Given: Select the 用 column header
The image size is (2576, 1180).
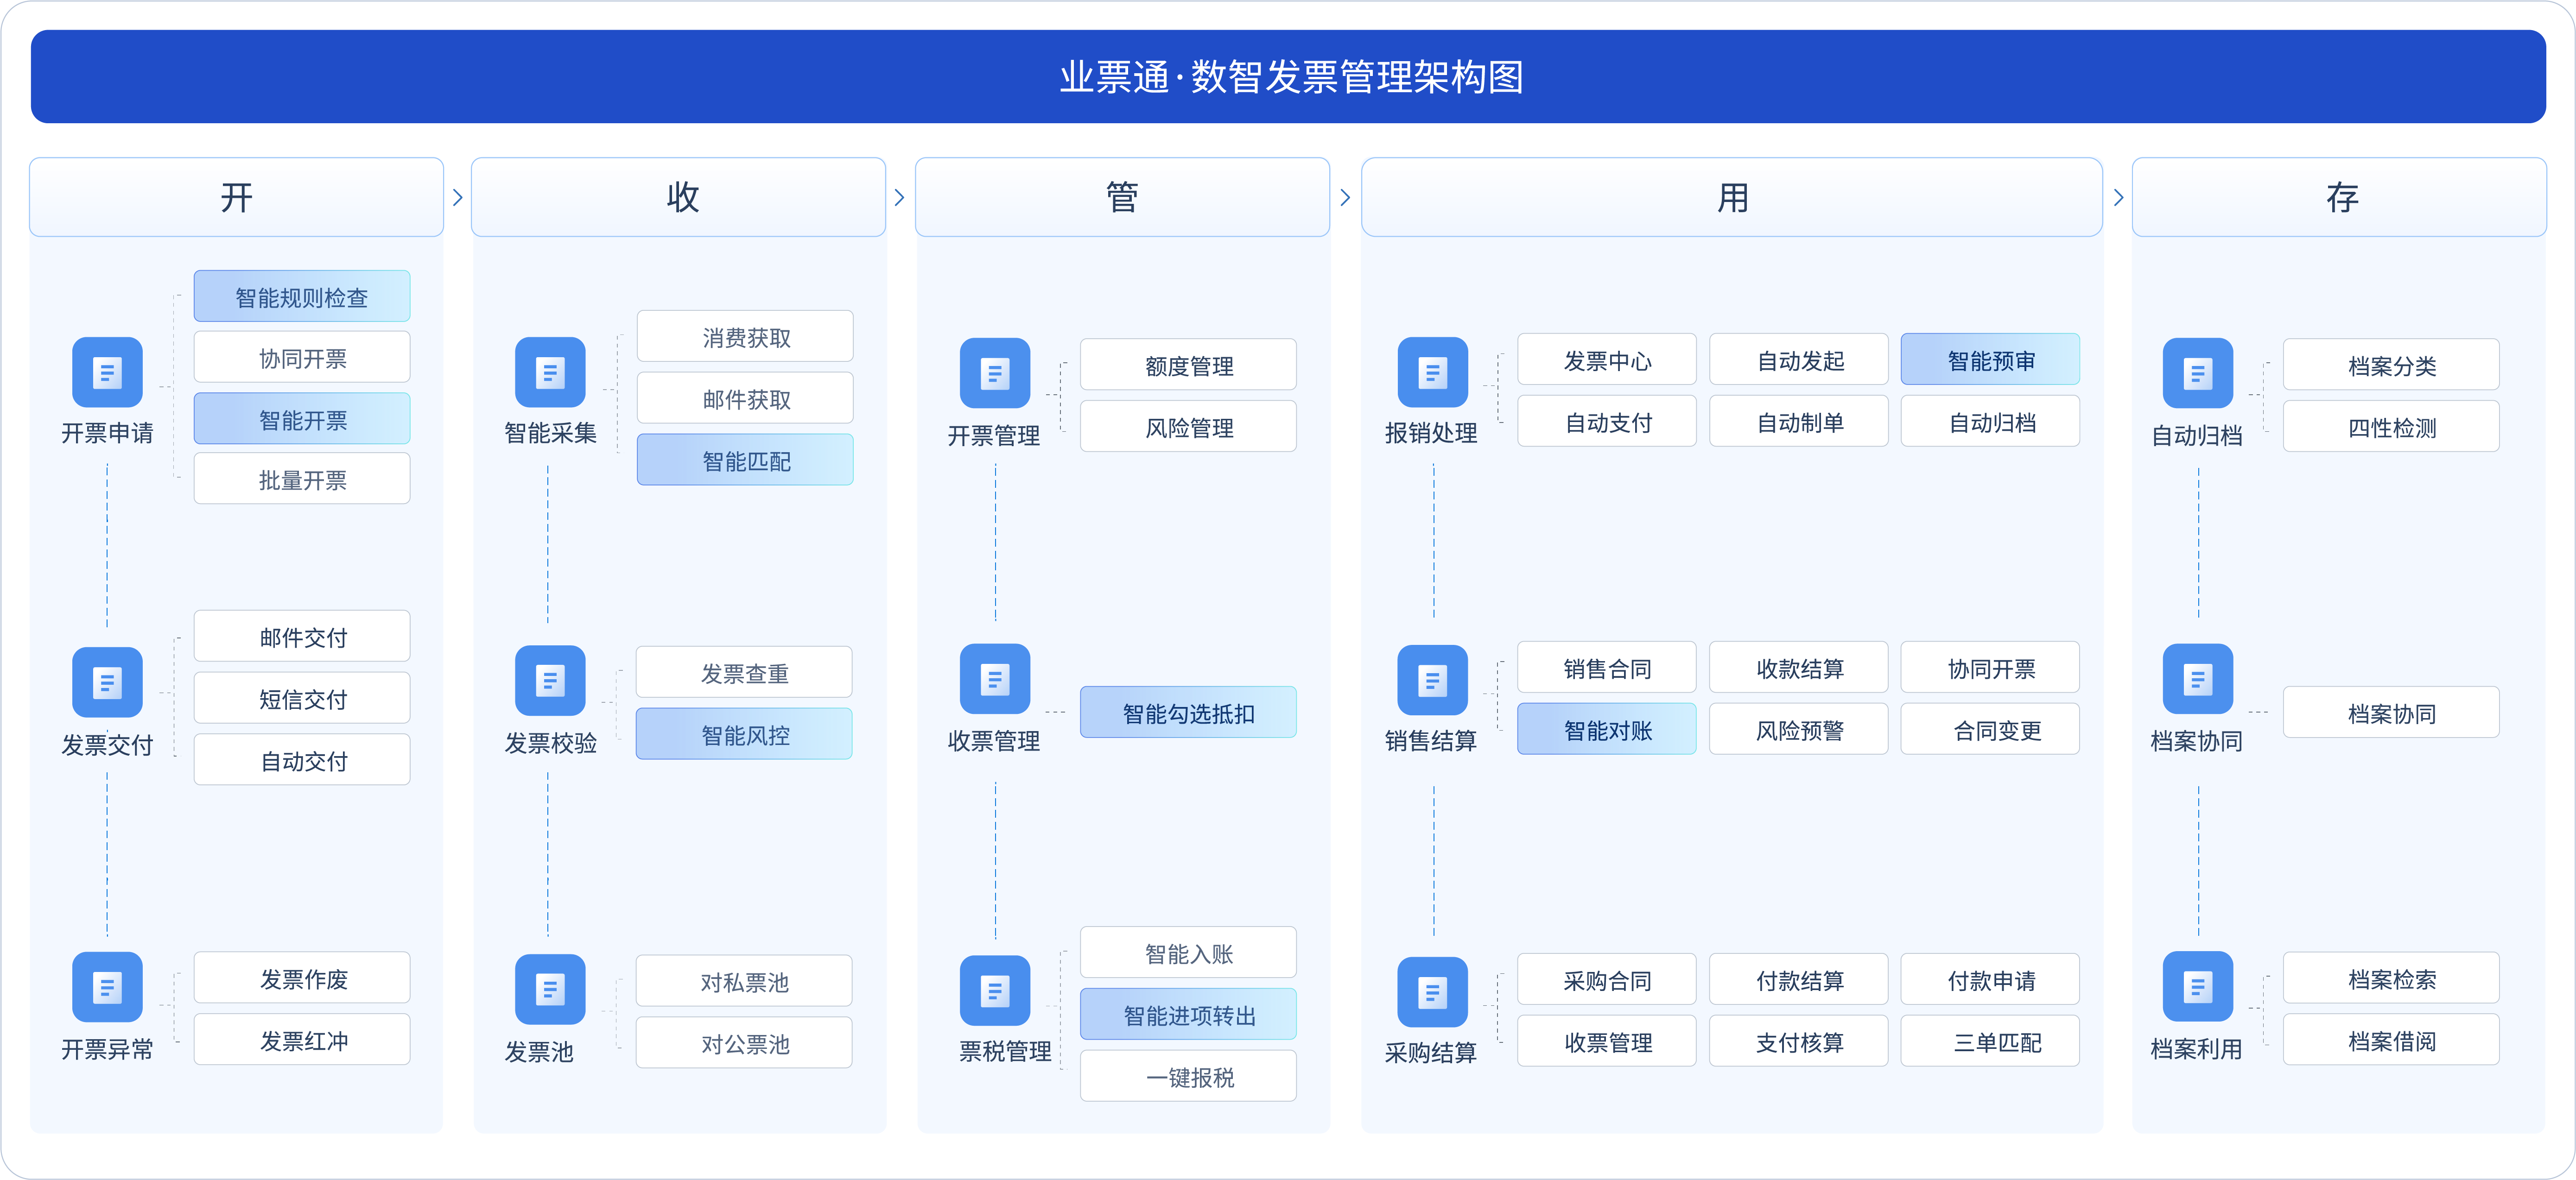Looking at the screenshot, I should (1732, 197).
